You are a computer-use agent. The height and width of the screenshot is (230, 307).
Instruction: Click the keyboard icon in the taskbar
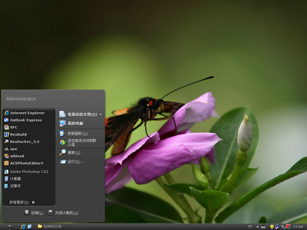click(x=263, y=227)
